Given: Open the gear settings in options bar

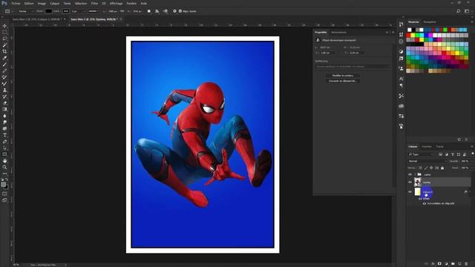Looking at the screenshot, I should (174, 11).
